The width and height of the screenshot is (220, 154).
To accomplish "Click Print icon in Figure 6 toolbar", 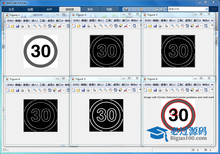I will pos(160,90).
